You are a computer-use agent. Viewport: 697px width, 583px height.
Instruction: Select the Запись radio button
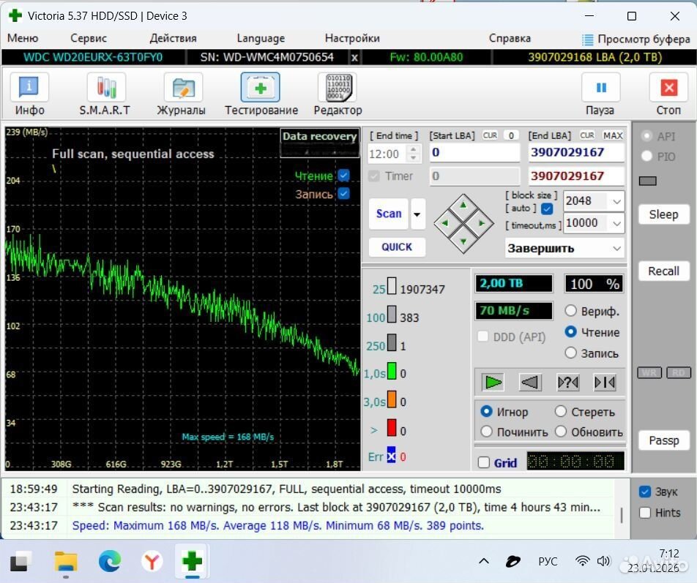(x=571, y=353)
